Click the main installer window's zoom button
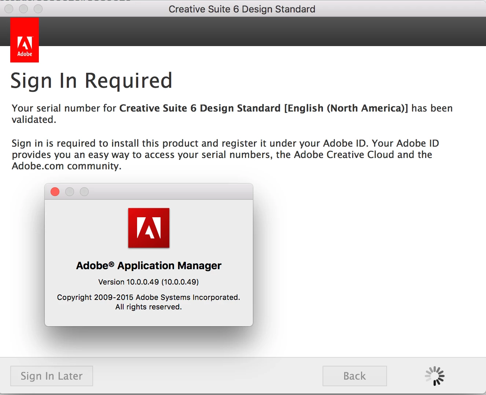Screen dimensions: 486x395 pos(38,9)
